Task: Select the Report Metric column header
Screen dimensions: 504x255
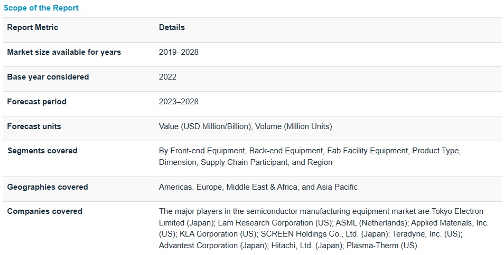Action: (33, 27)
